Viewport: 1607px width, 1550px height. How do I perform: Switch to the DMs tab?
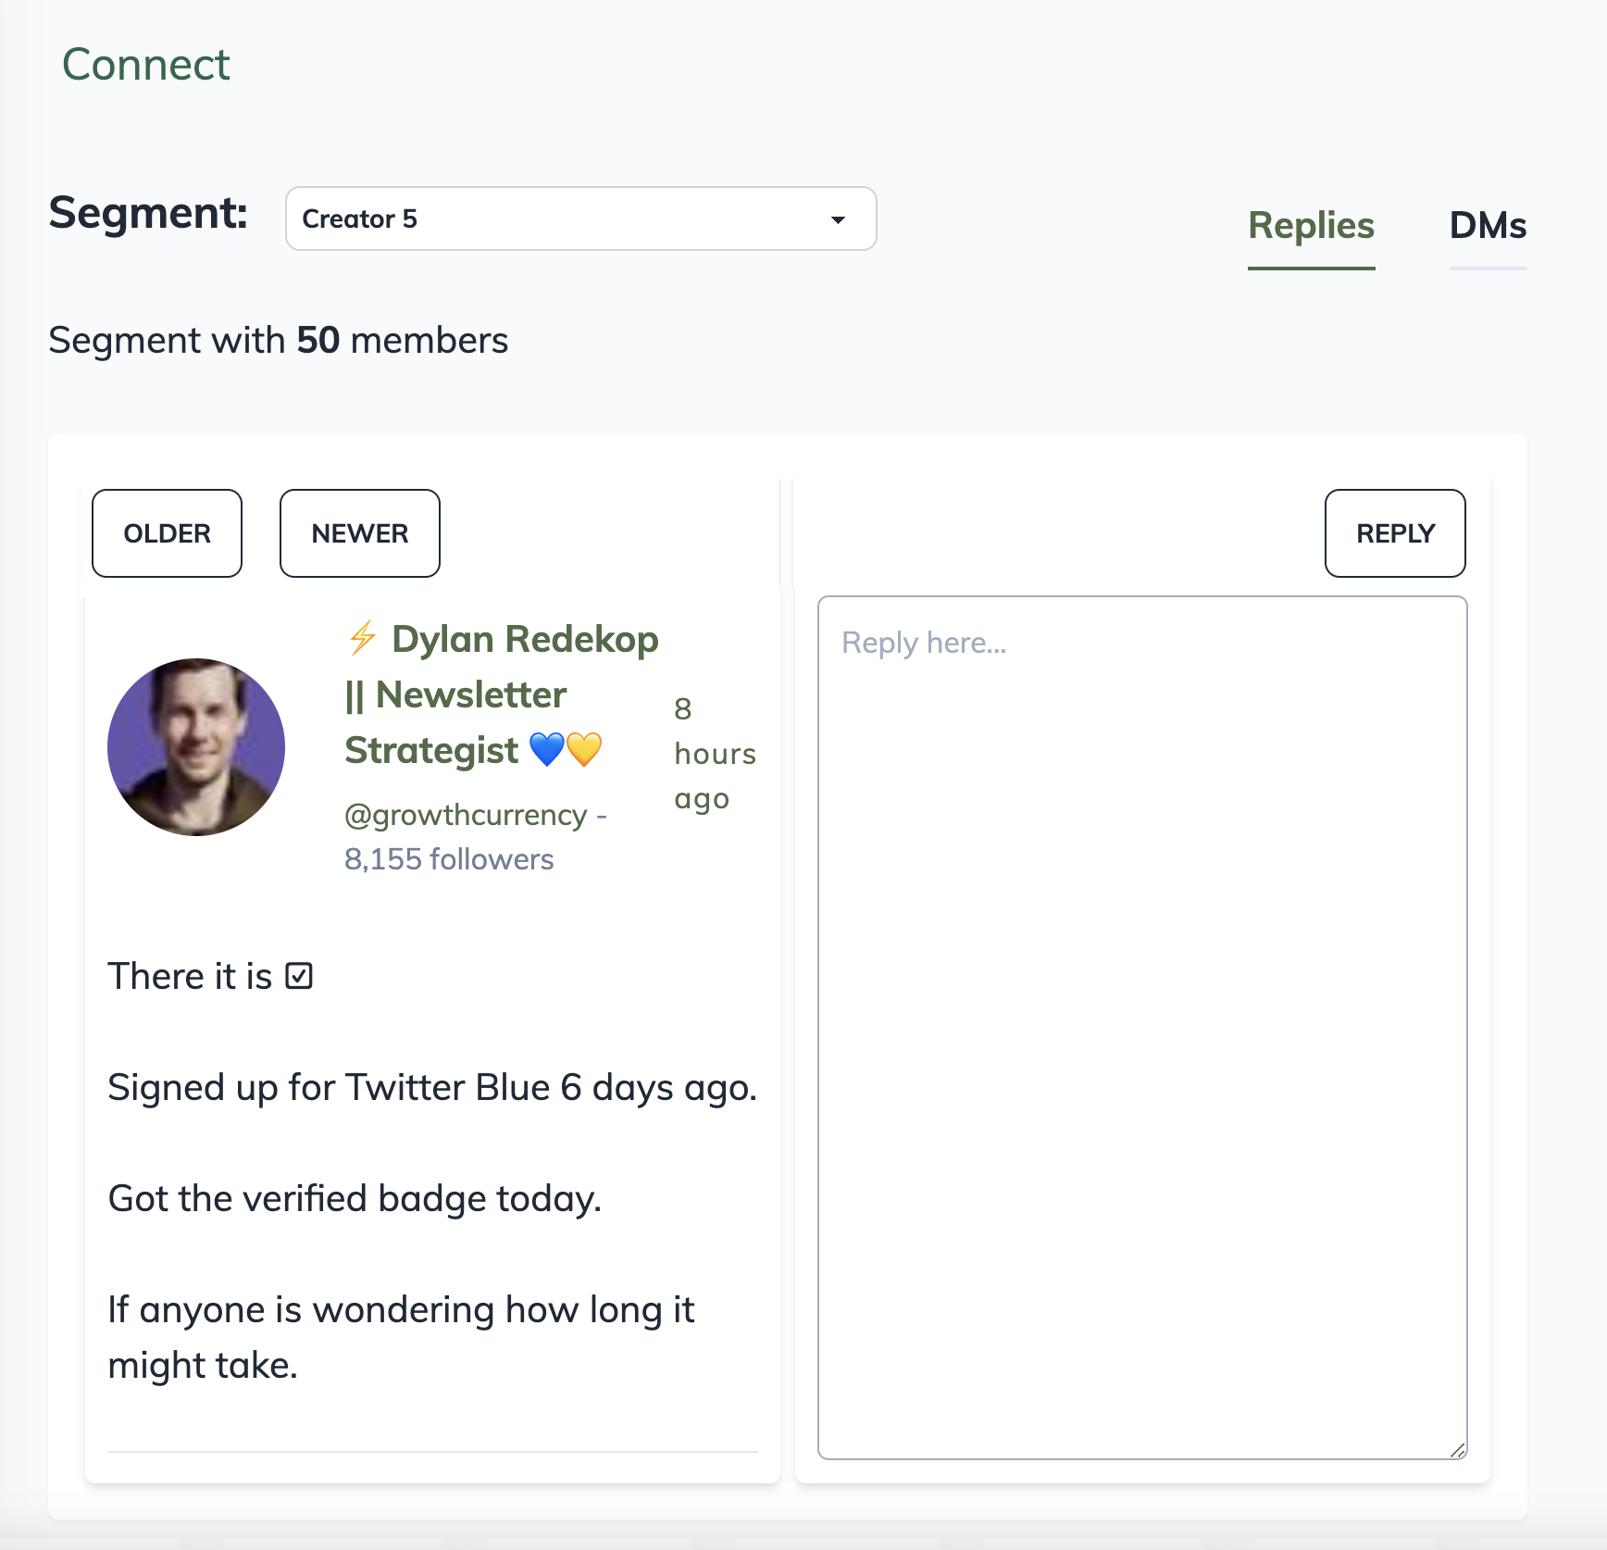coord(1488,226)
